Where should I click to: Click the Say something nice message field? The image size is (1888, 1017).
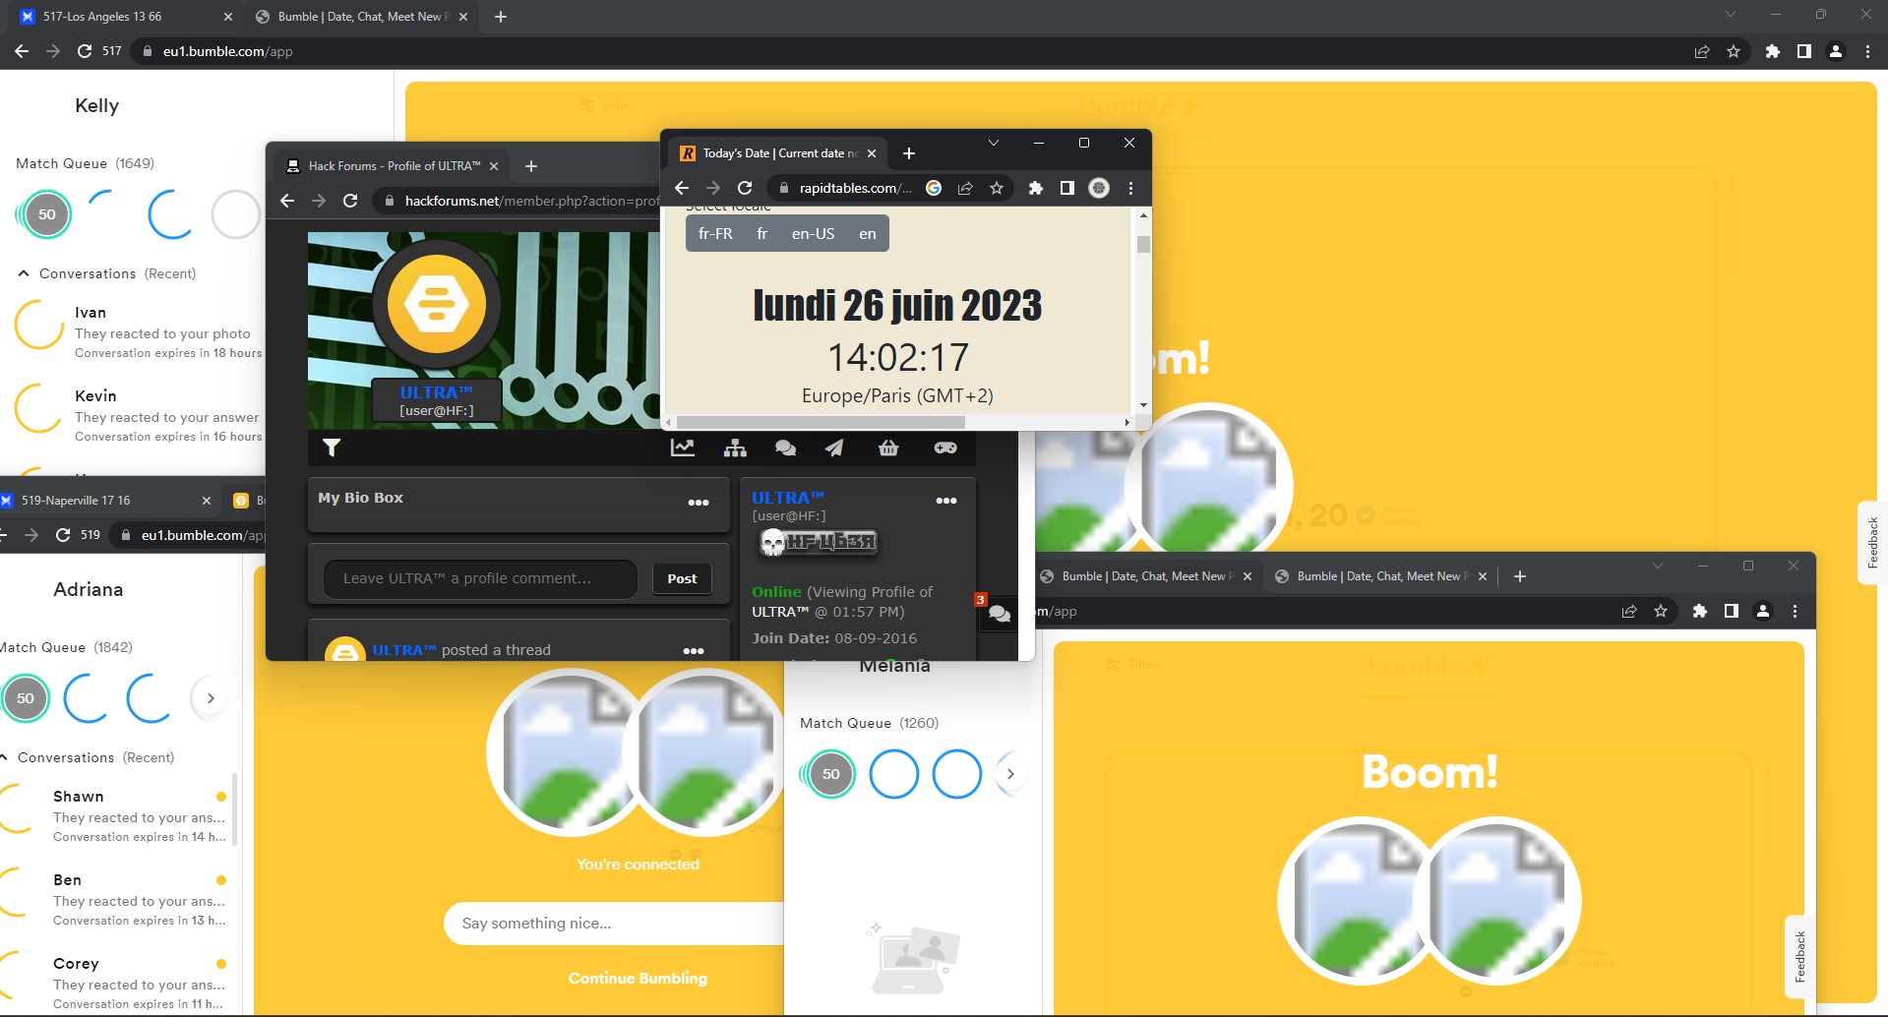coord(614,924)
